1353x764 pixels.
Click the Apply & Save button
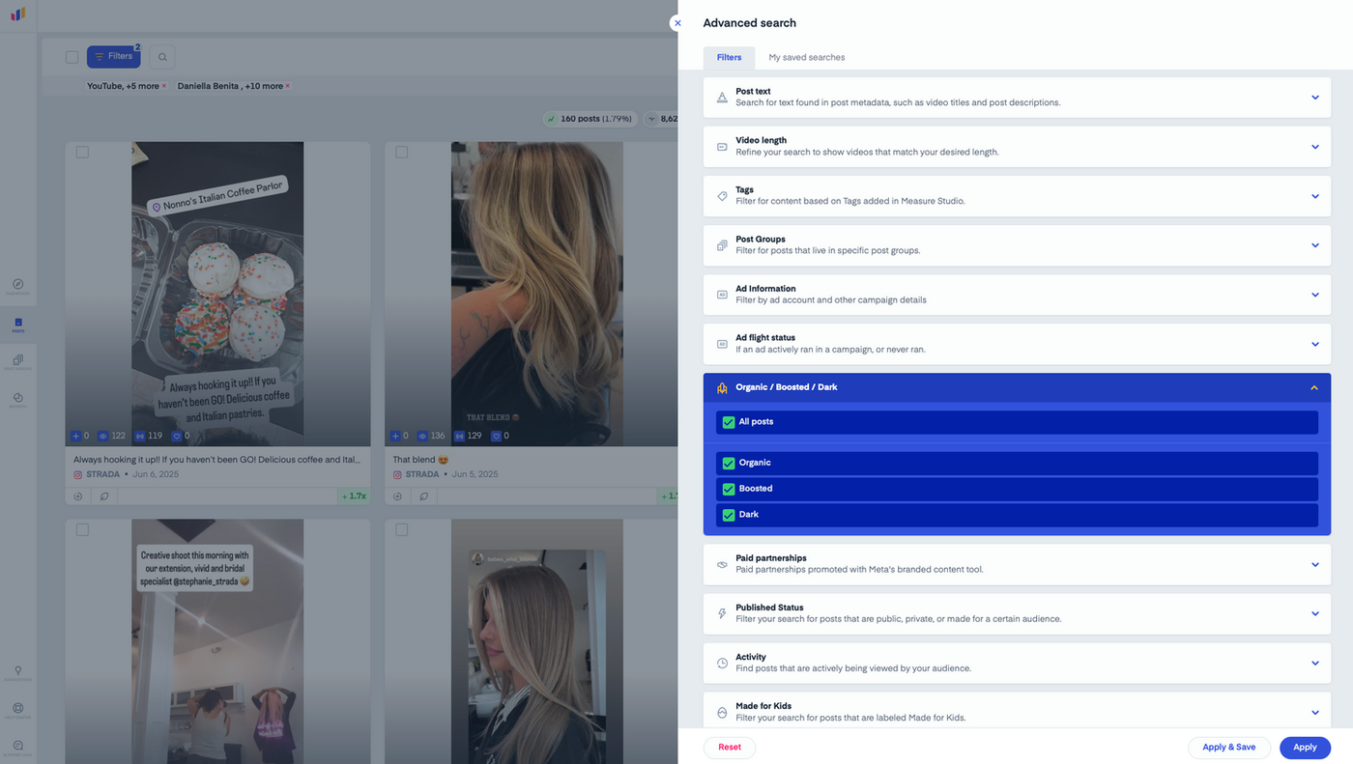(1228, 747)
